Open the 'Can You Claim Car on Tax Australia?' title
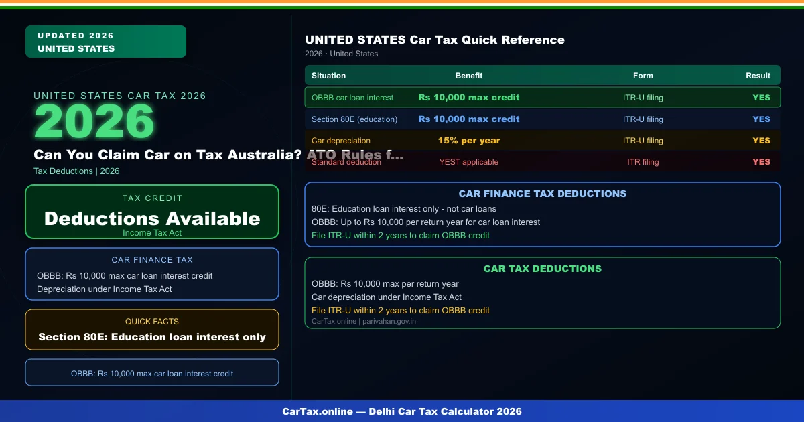This screenshot has height=422, width=804. click(218, 155)
